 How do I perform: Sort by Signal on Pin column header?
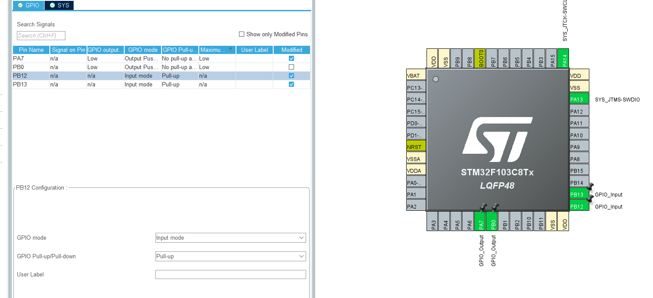[x=68, y=50]
